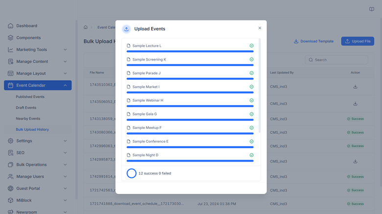
Task: Click the file icon for Sample Gala G
Action: 129,114
